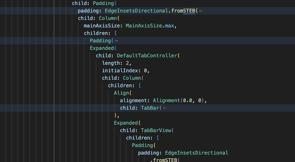Click Column after mainAxisSize's parent child
The image size is (295, 162).
[108, 18]
